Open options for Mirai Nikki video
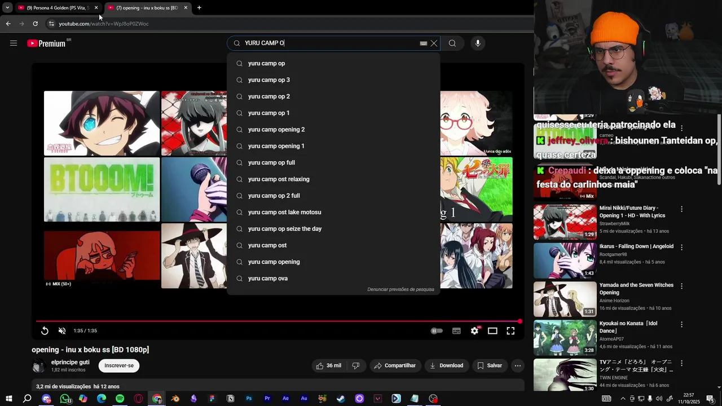 (x=681, y=209)
